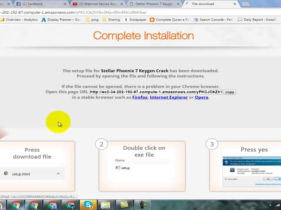Click the setup exe file entry
Image resolution: width=281 pixels, height=210 pixels.
tap(123, 168)
